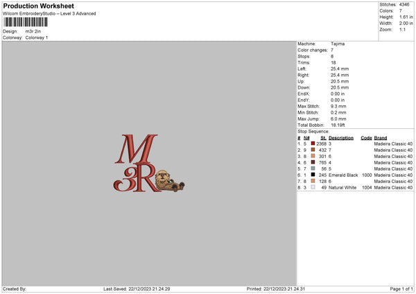The width and height of the screenshot is (416, 294).
Task: Click the Machine value 'Tajima'
Action: click(338, 44)
